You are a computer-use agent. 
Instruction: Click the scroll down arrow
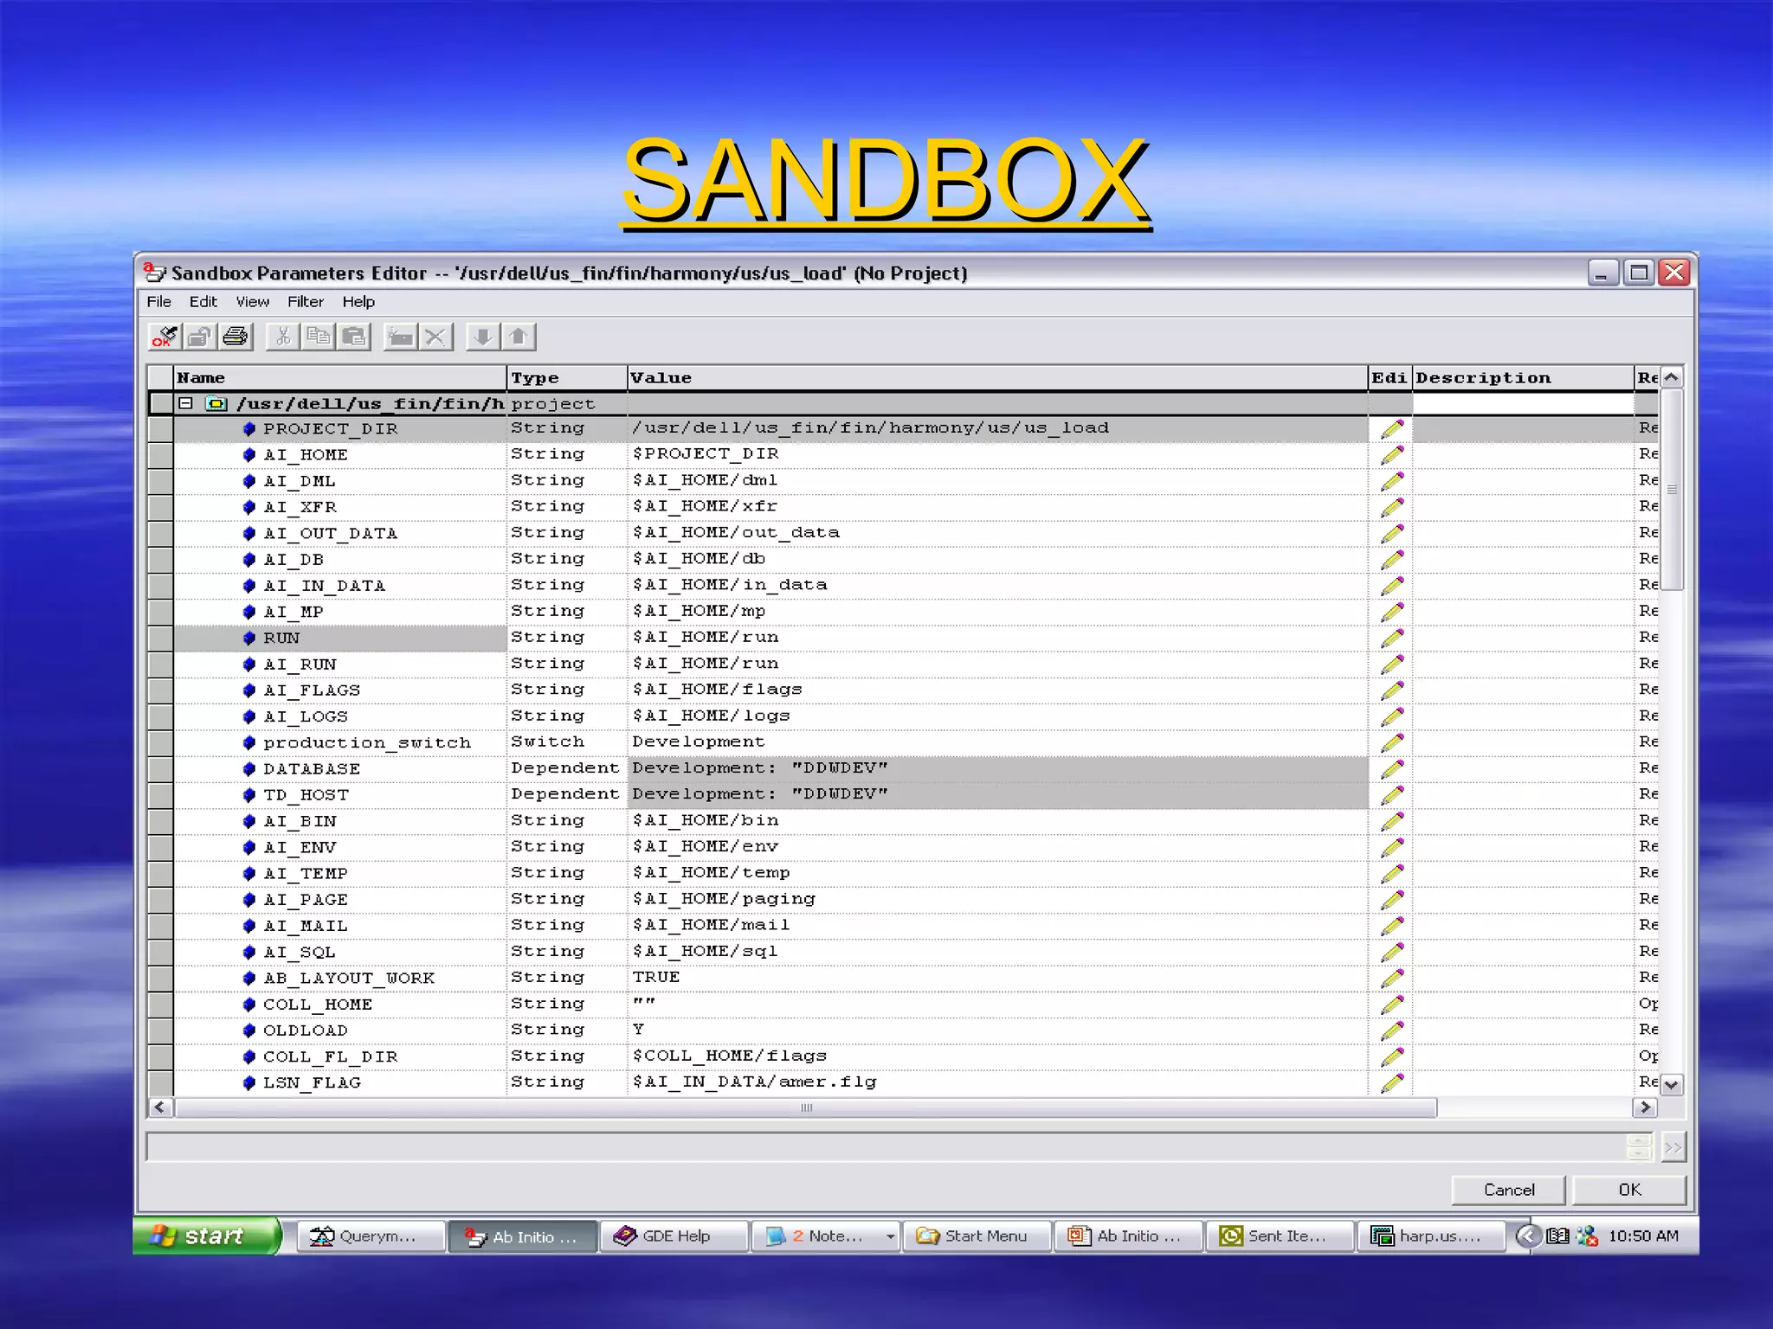point(1672,1084)
